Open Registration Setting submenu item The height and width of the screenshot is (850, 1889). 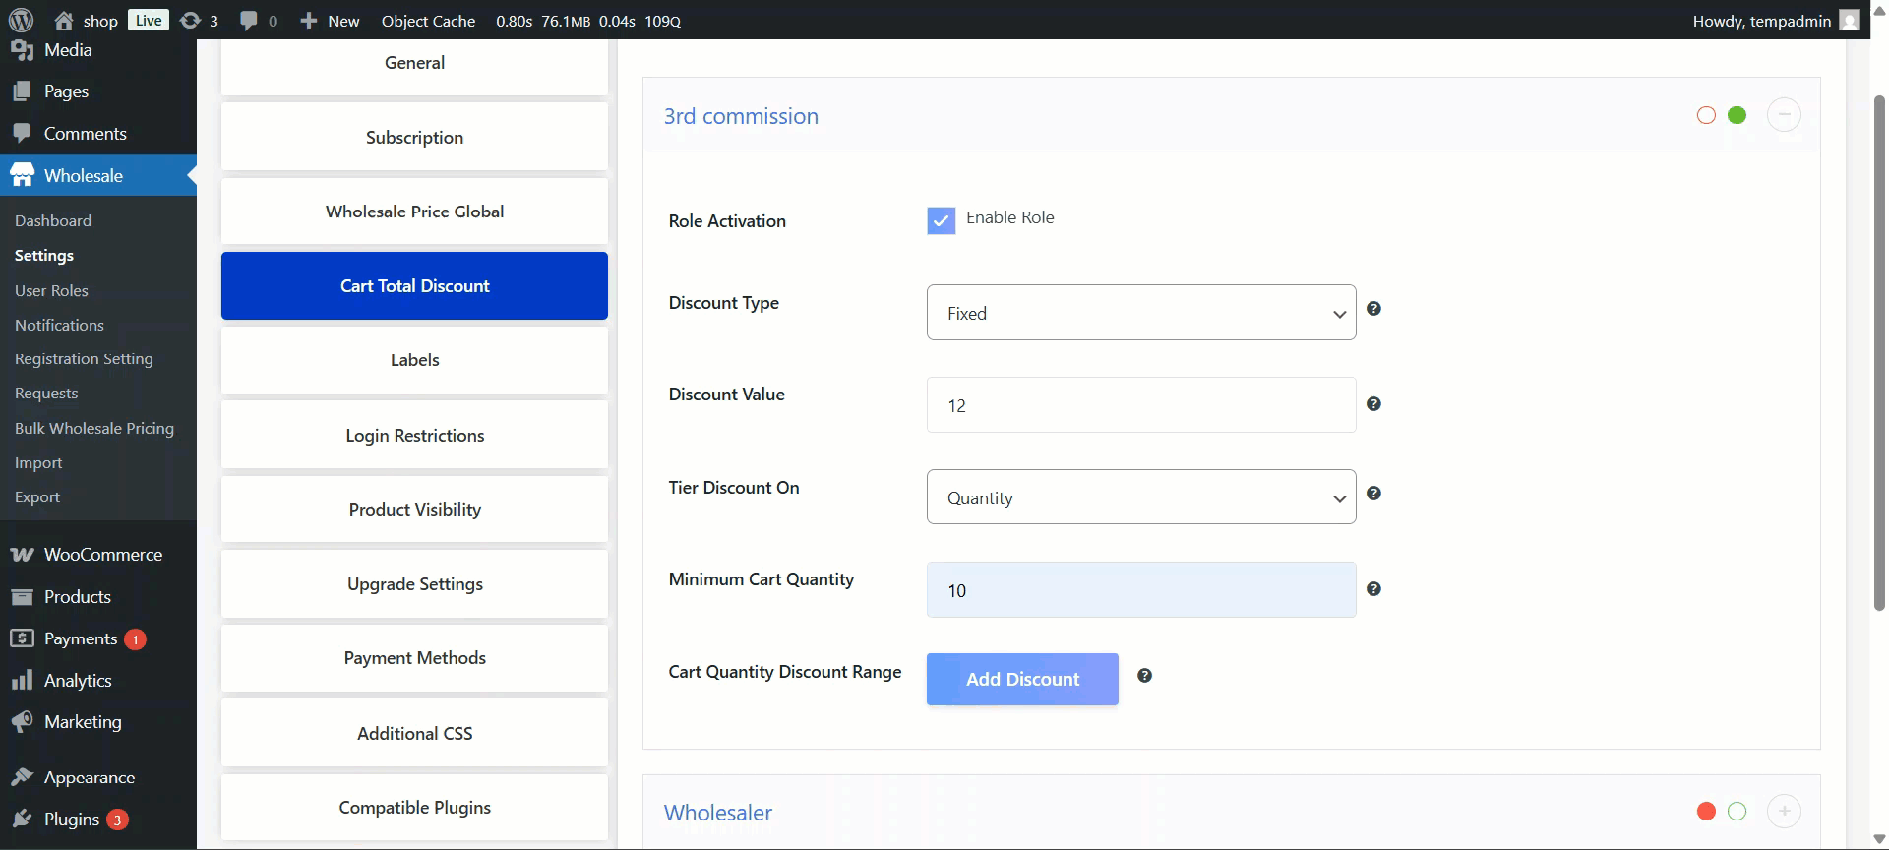84,359
